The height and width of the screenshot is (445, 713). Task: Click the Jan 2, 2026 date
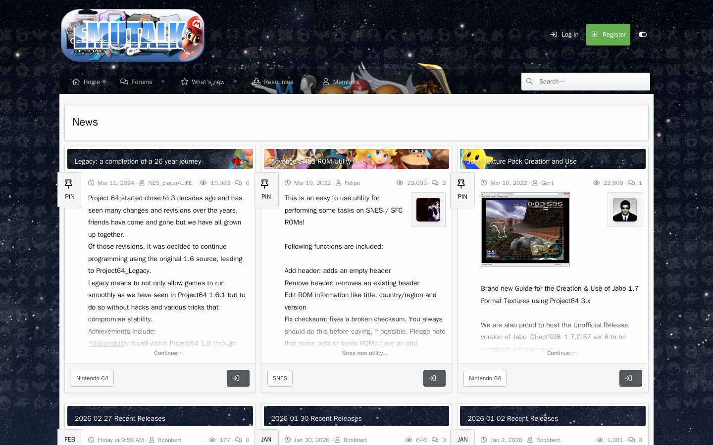[x=506, y=440]
